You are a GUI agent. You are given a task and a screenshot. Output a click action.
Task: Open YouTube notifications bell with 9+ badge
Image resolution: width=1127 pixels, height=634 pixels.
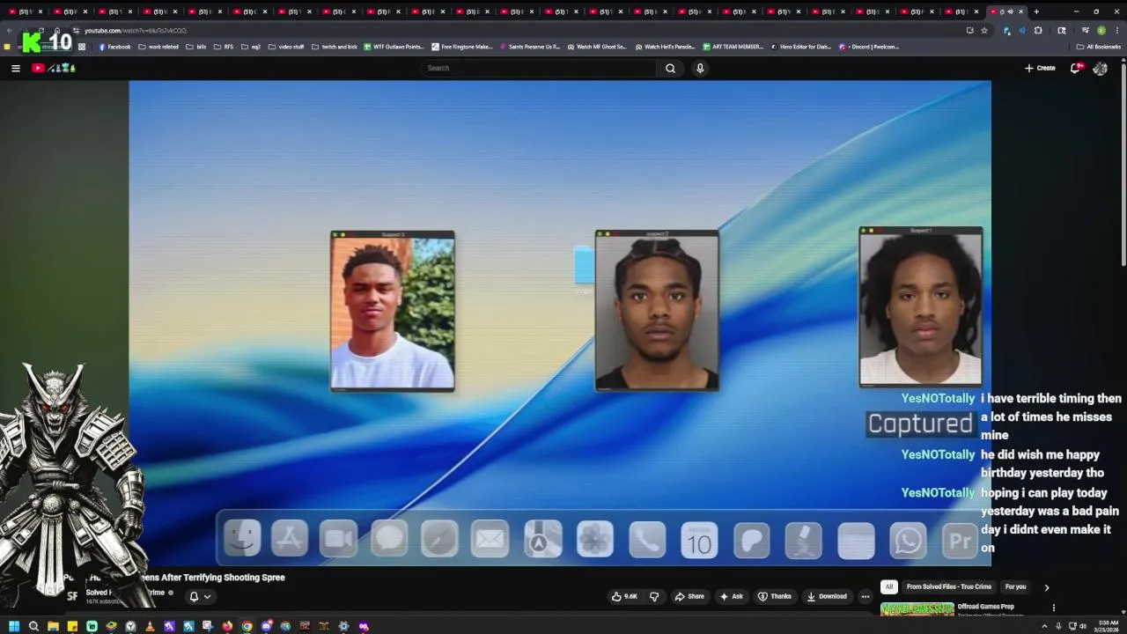pos(1075,68)
